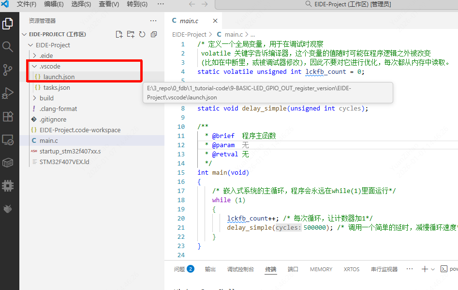Screen dimensions: 458x290
Task: Open the 文件(F) menu
Action: point(27,4)
